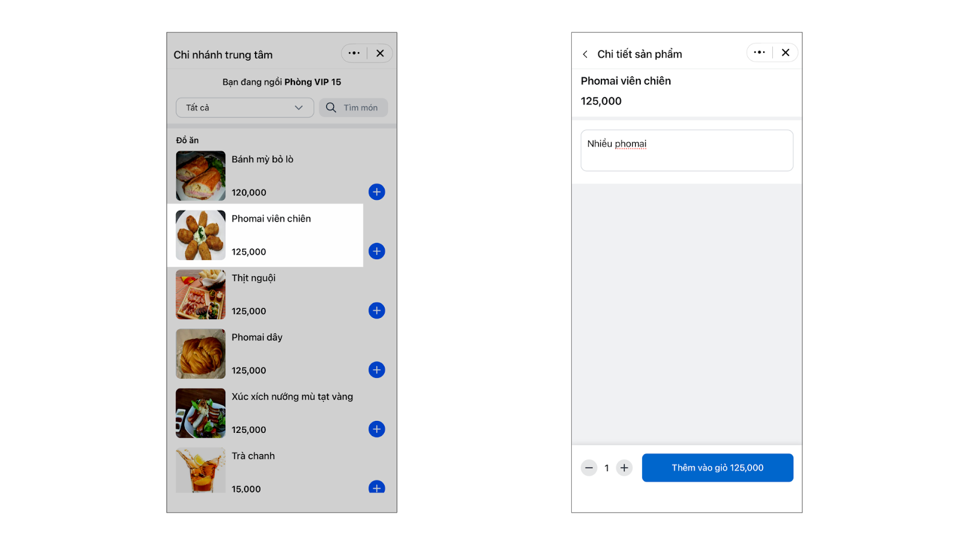This screenshot has width=969, height=545.
Task: Add Trà chanh to the order
Action: click(377, 487)
